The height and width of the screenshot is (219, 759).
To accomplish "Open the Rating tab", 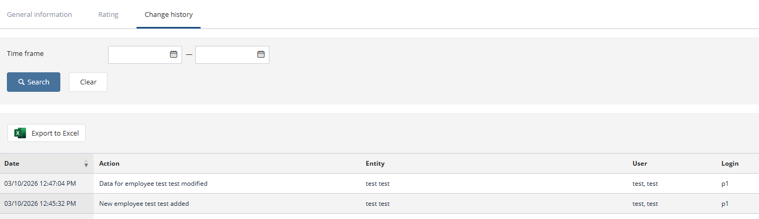I will click(x=109, y=15).
